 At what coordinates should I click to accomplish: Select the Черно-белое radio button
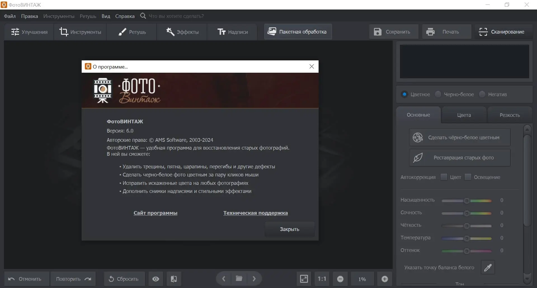point(438,94)
